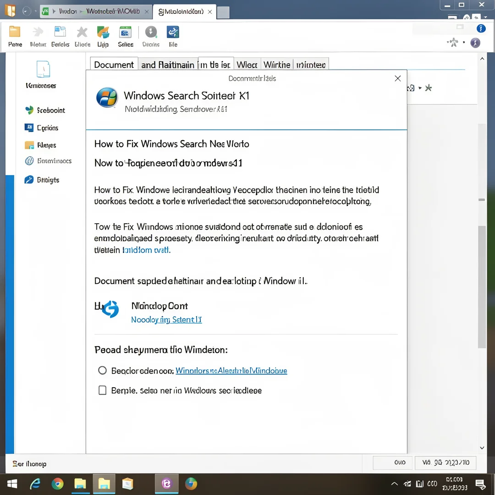The width and height of the screenshot is (495, 495).
Task: Open the package box taskbar icon
Action: pos(127,484)
